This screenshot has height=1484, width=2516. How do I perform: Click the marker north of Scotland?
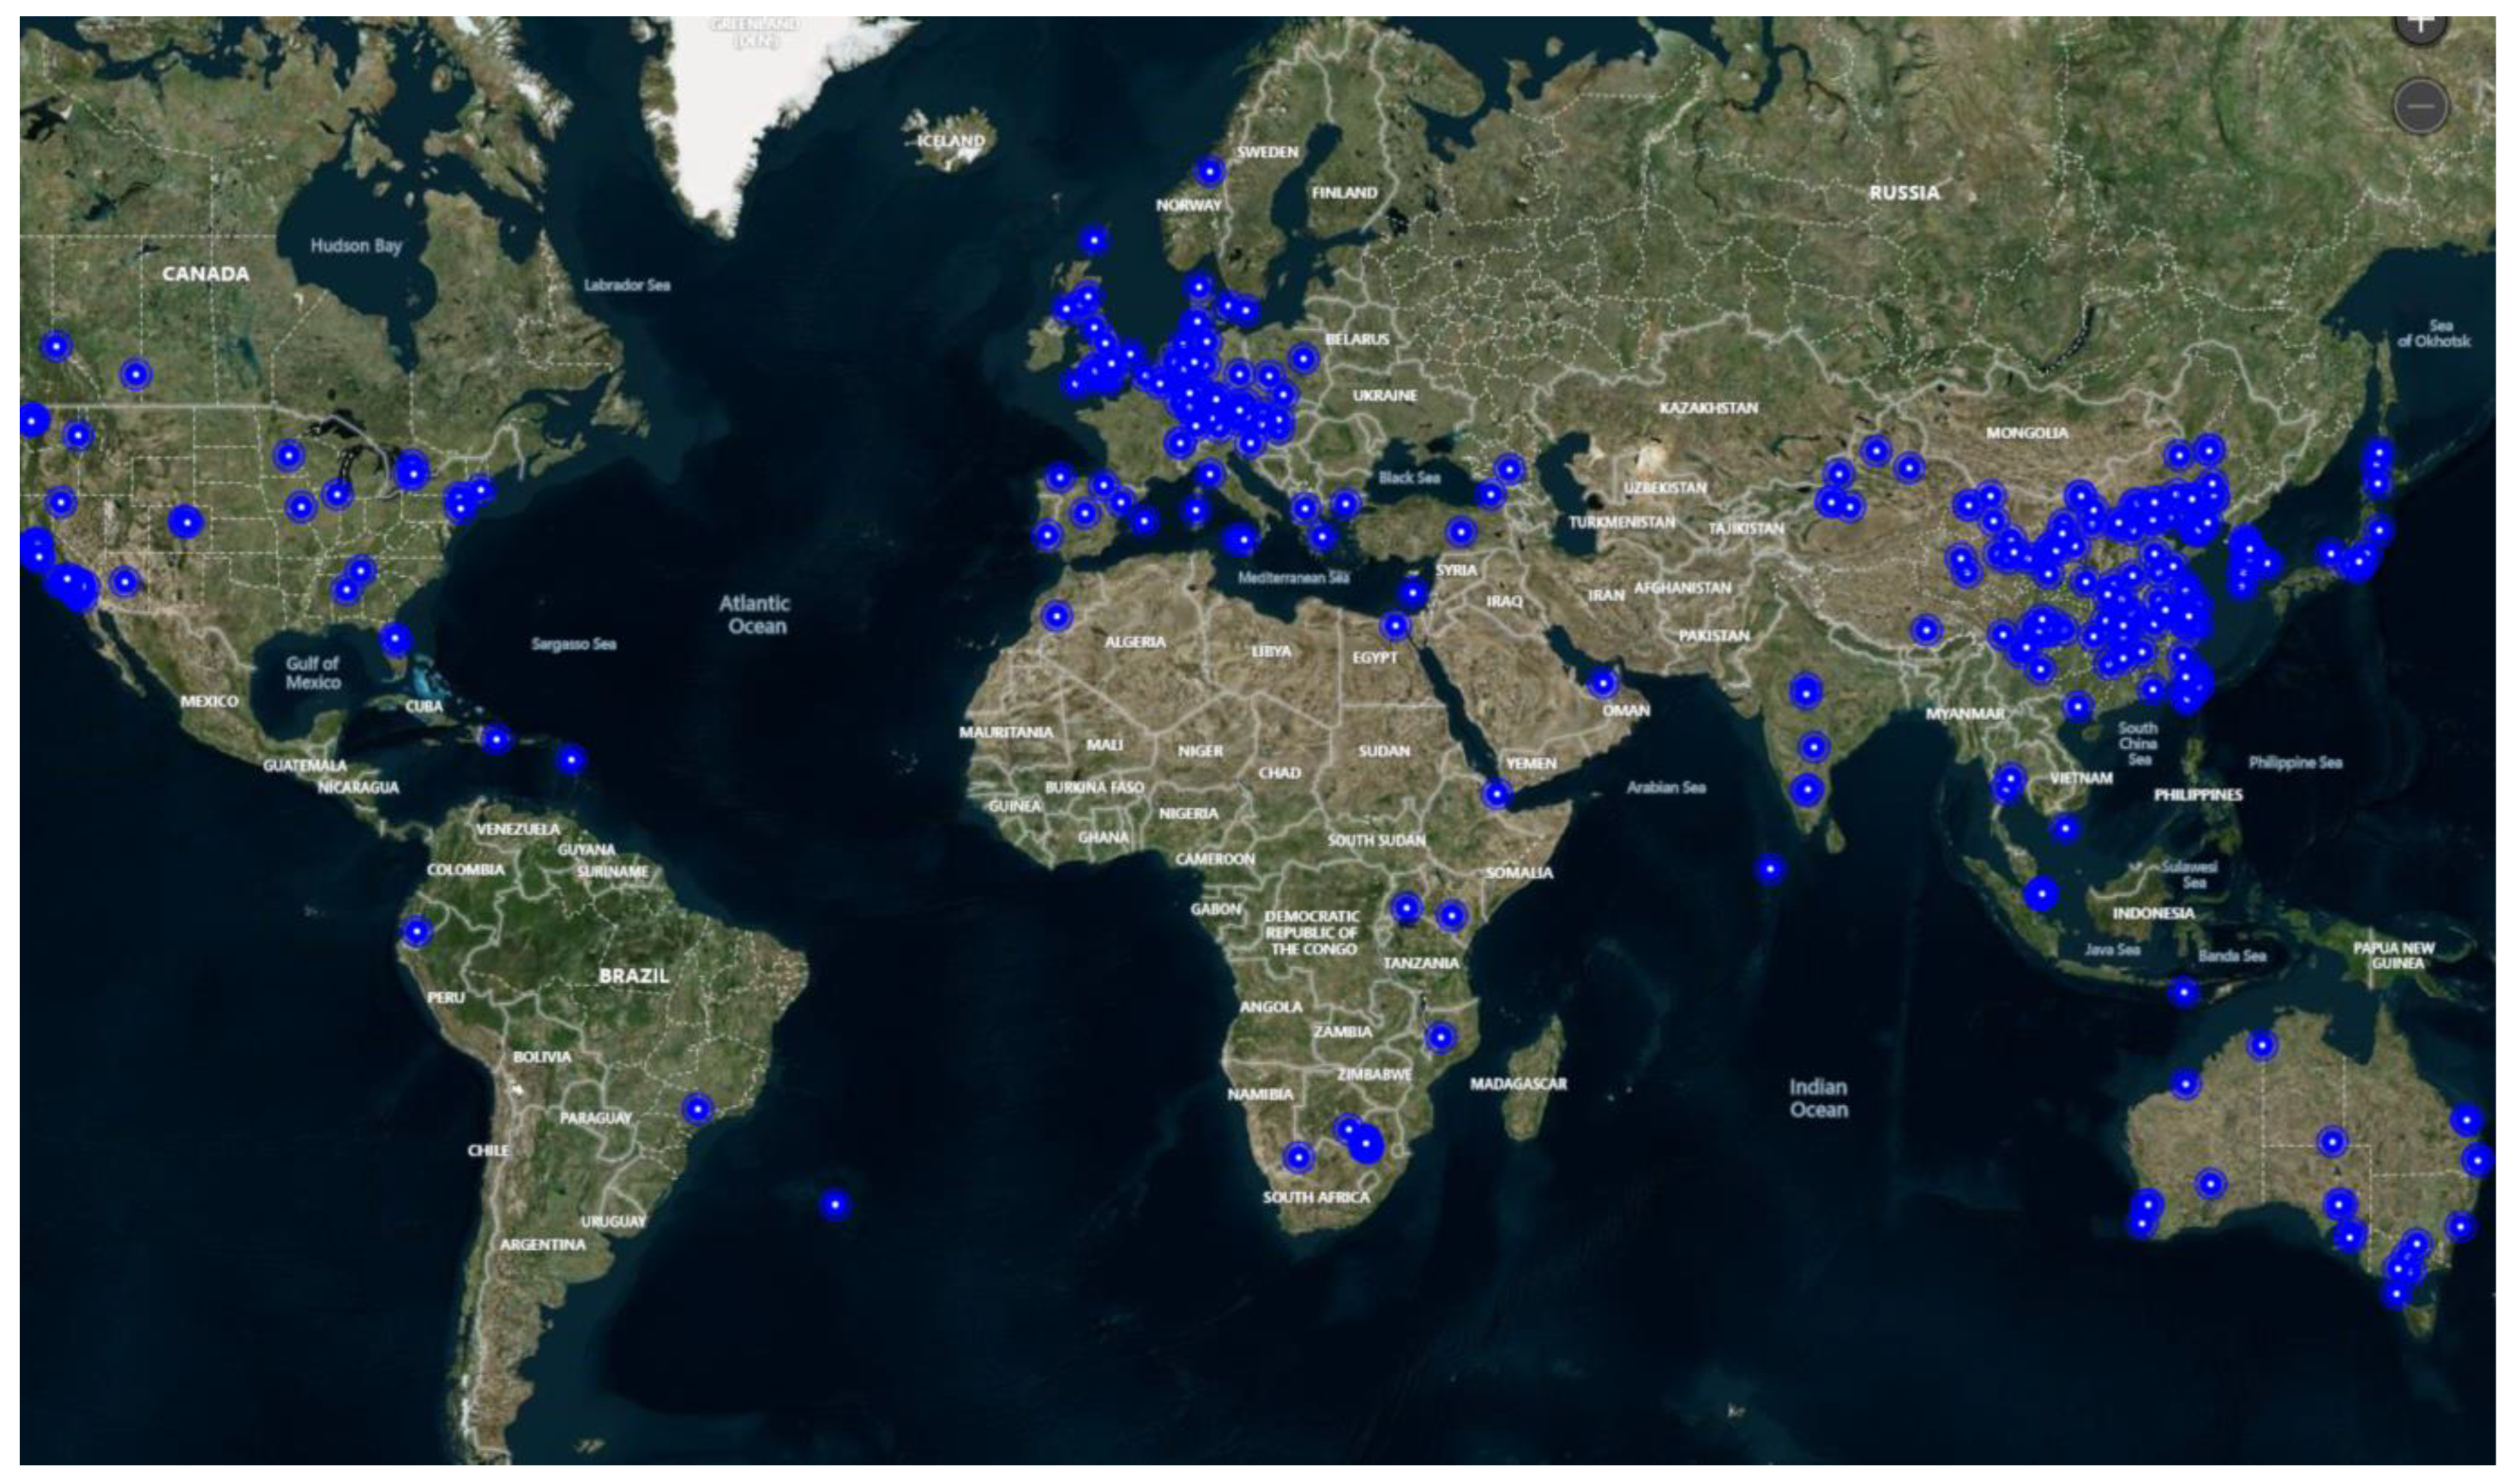(1093, 240)
